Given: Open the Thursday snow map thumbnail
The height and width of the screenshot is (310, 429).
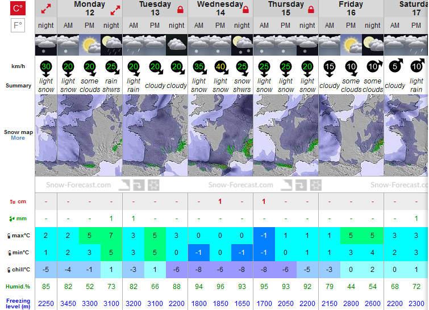Looking at the screenshot, I should 286,135.
